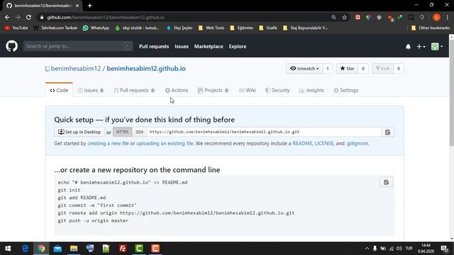Follow the 'uploading an existing file' link

165,143
